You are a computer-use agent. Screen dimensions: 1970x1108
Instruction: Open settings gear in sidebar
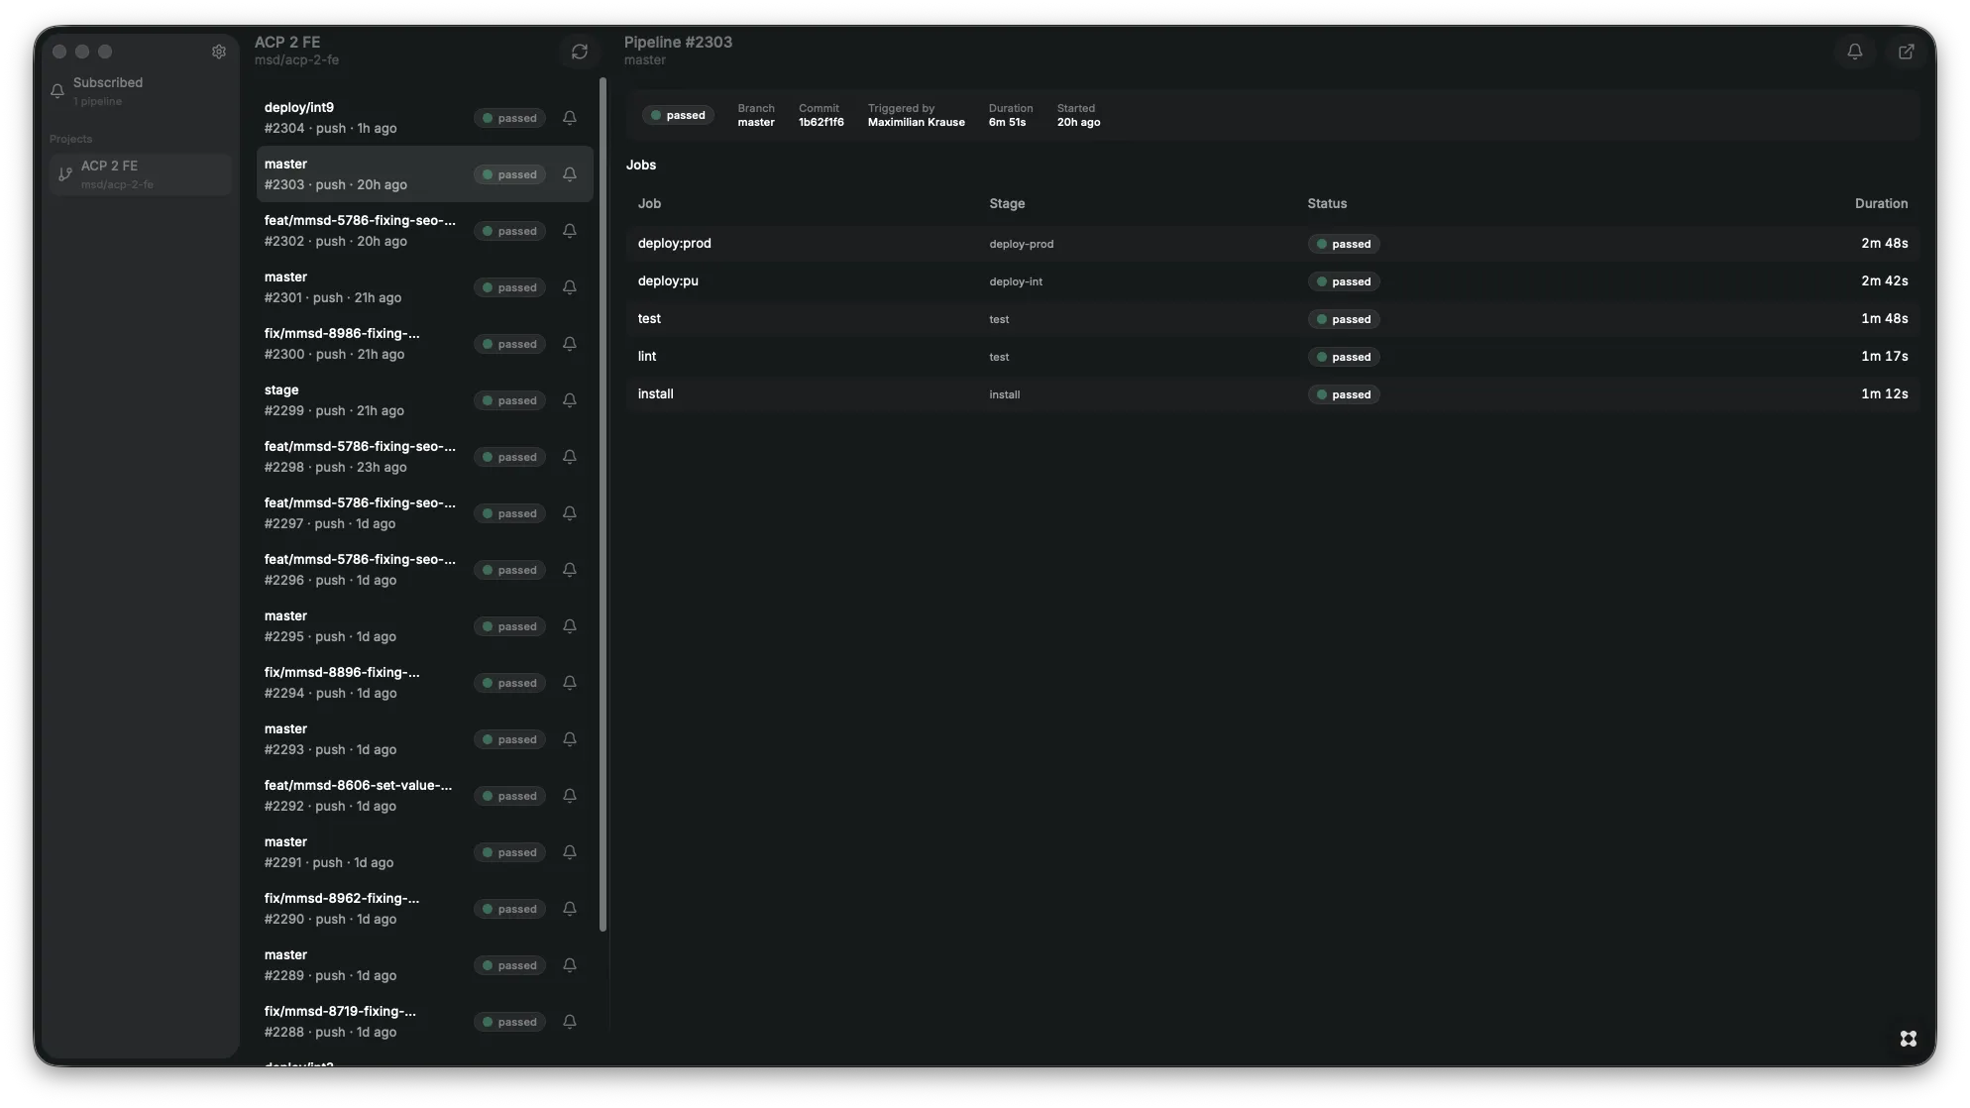pyautogui.click(x=219, y=52)
